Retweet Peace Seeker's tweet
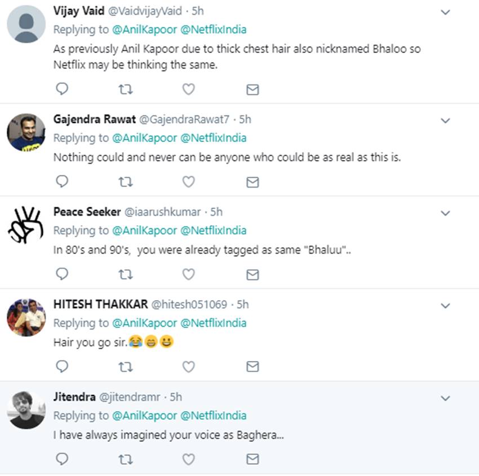479x476 pixels. tap(126, 274)
